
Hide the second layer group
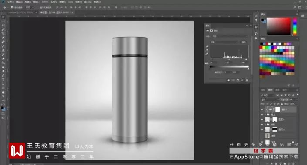[262, 124]
